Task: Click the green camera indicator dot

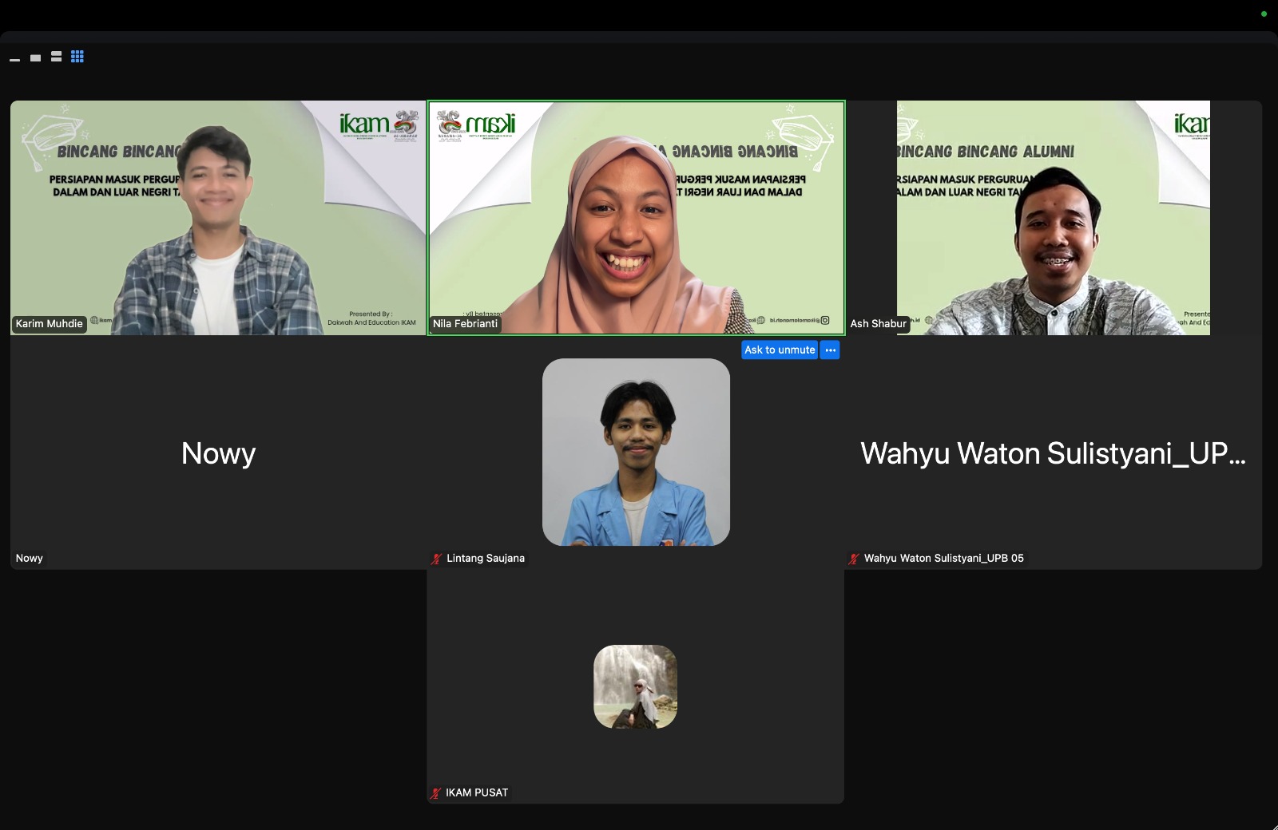Action: pyautogui.click(x=1264, y=14)
